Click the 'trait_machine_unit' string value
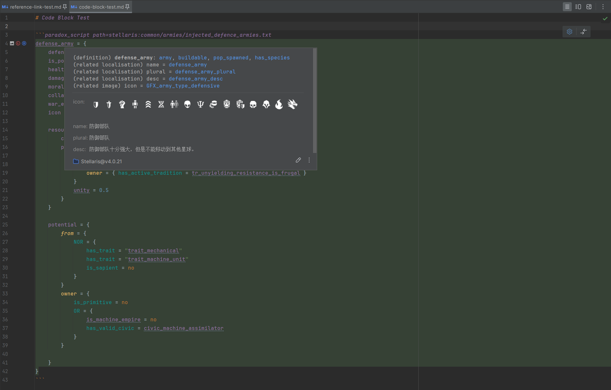611x390 pixels. pyautogui.click(x=157, y=259)
